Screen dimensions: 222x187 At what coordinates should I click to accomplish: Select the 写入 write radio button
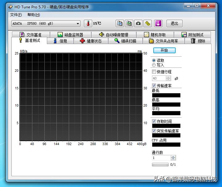point(154,65)
